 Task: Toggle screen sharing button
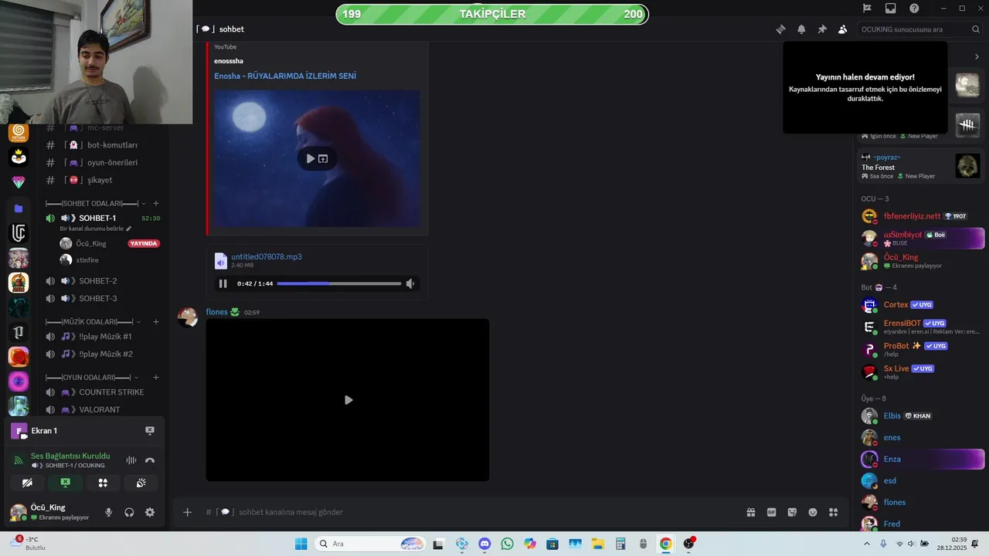click(x=66, y=483)
